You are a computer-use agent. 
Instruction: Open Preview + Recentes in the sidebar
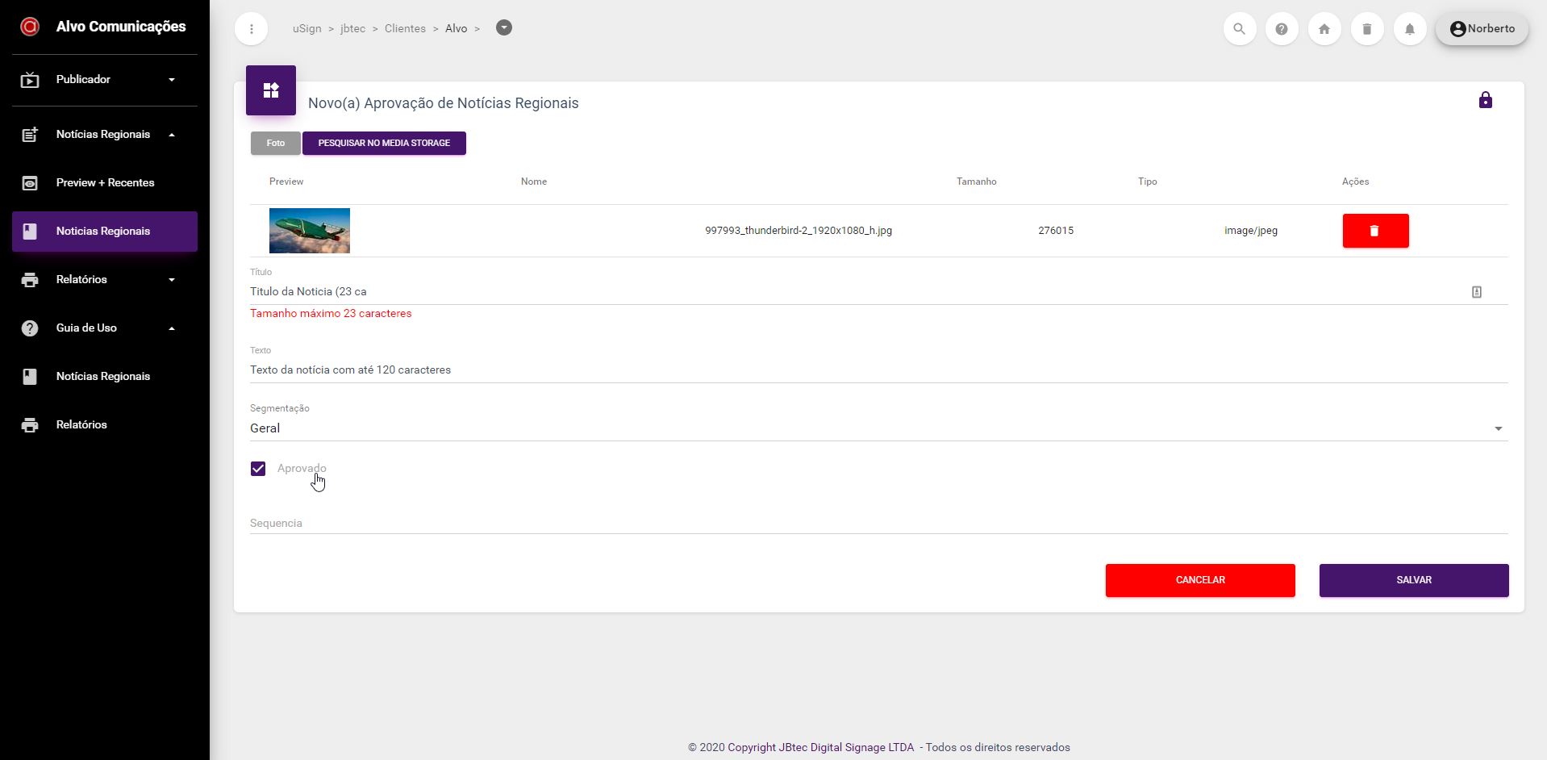point(105,183)
